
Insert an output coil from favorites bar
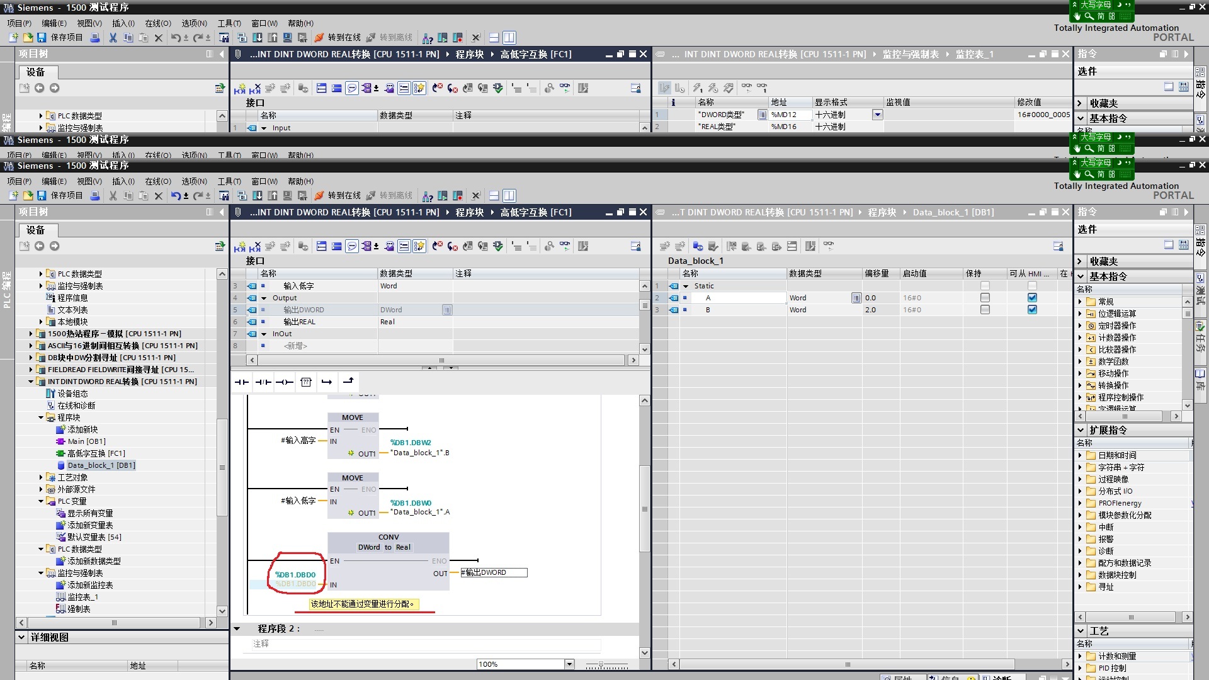coord(285,382)
